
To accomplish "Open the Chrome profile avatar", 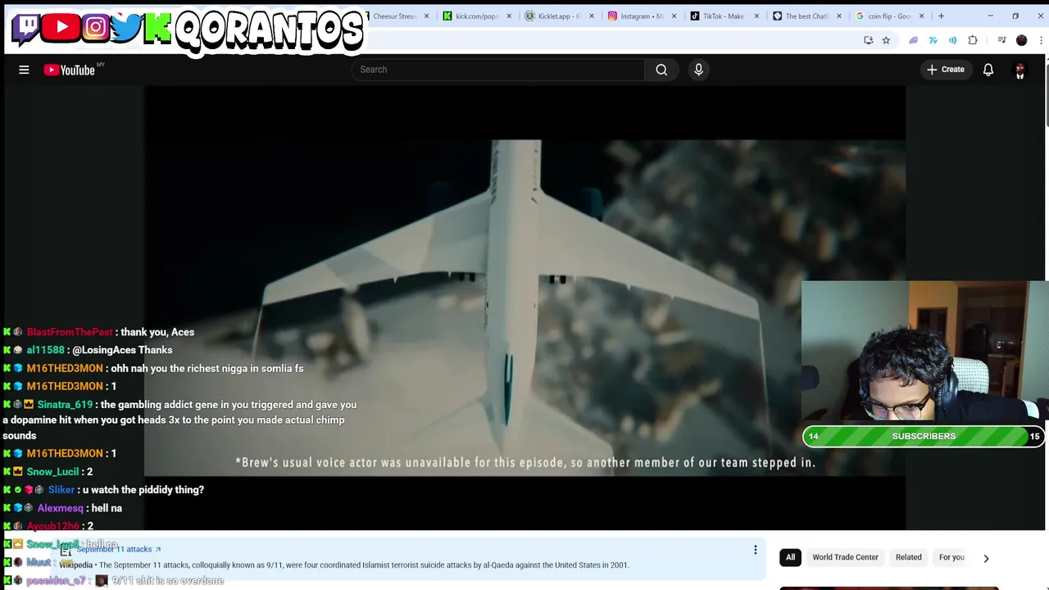I will coord(1021,40).
